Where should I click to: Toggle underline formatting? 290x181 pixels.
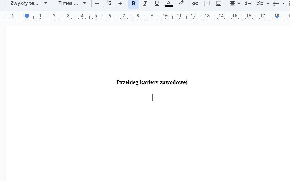[157, 4]
